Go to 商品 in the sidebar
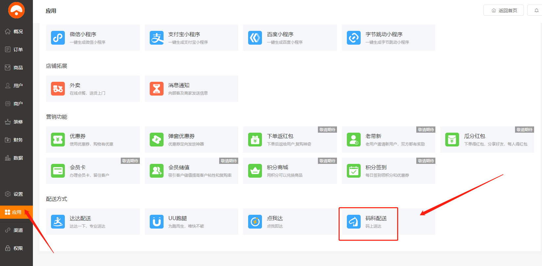 [16, 68]
